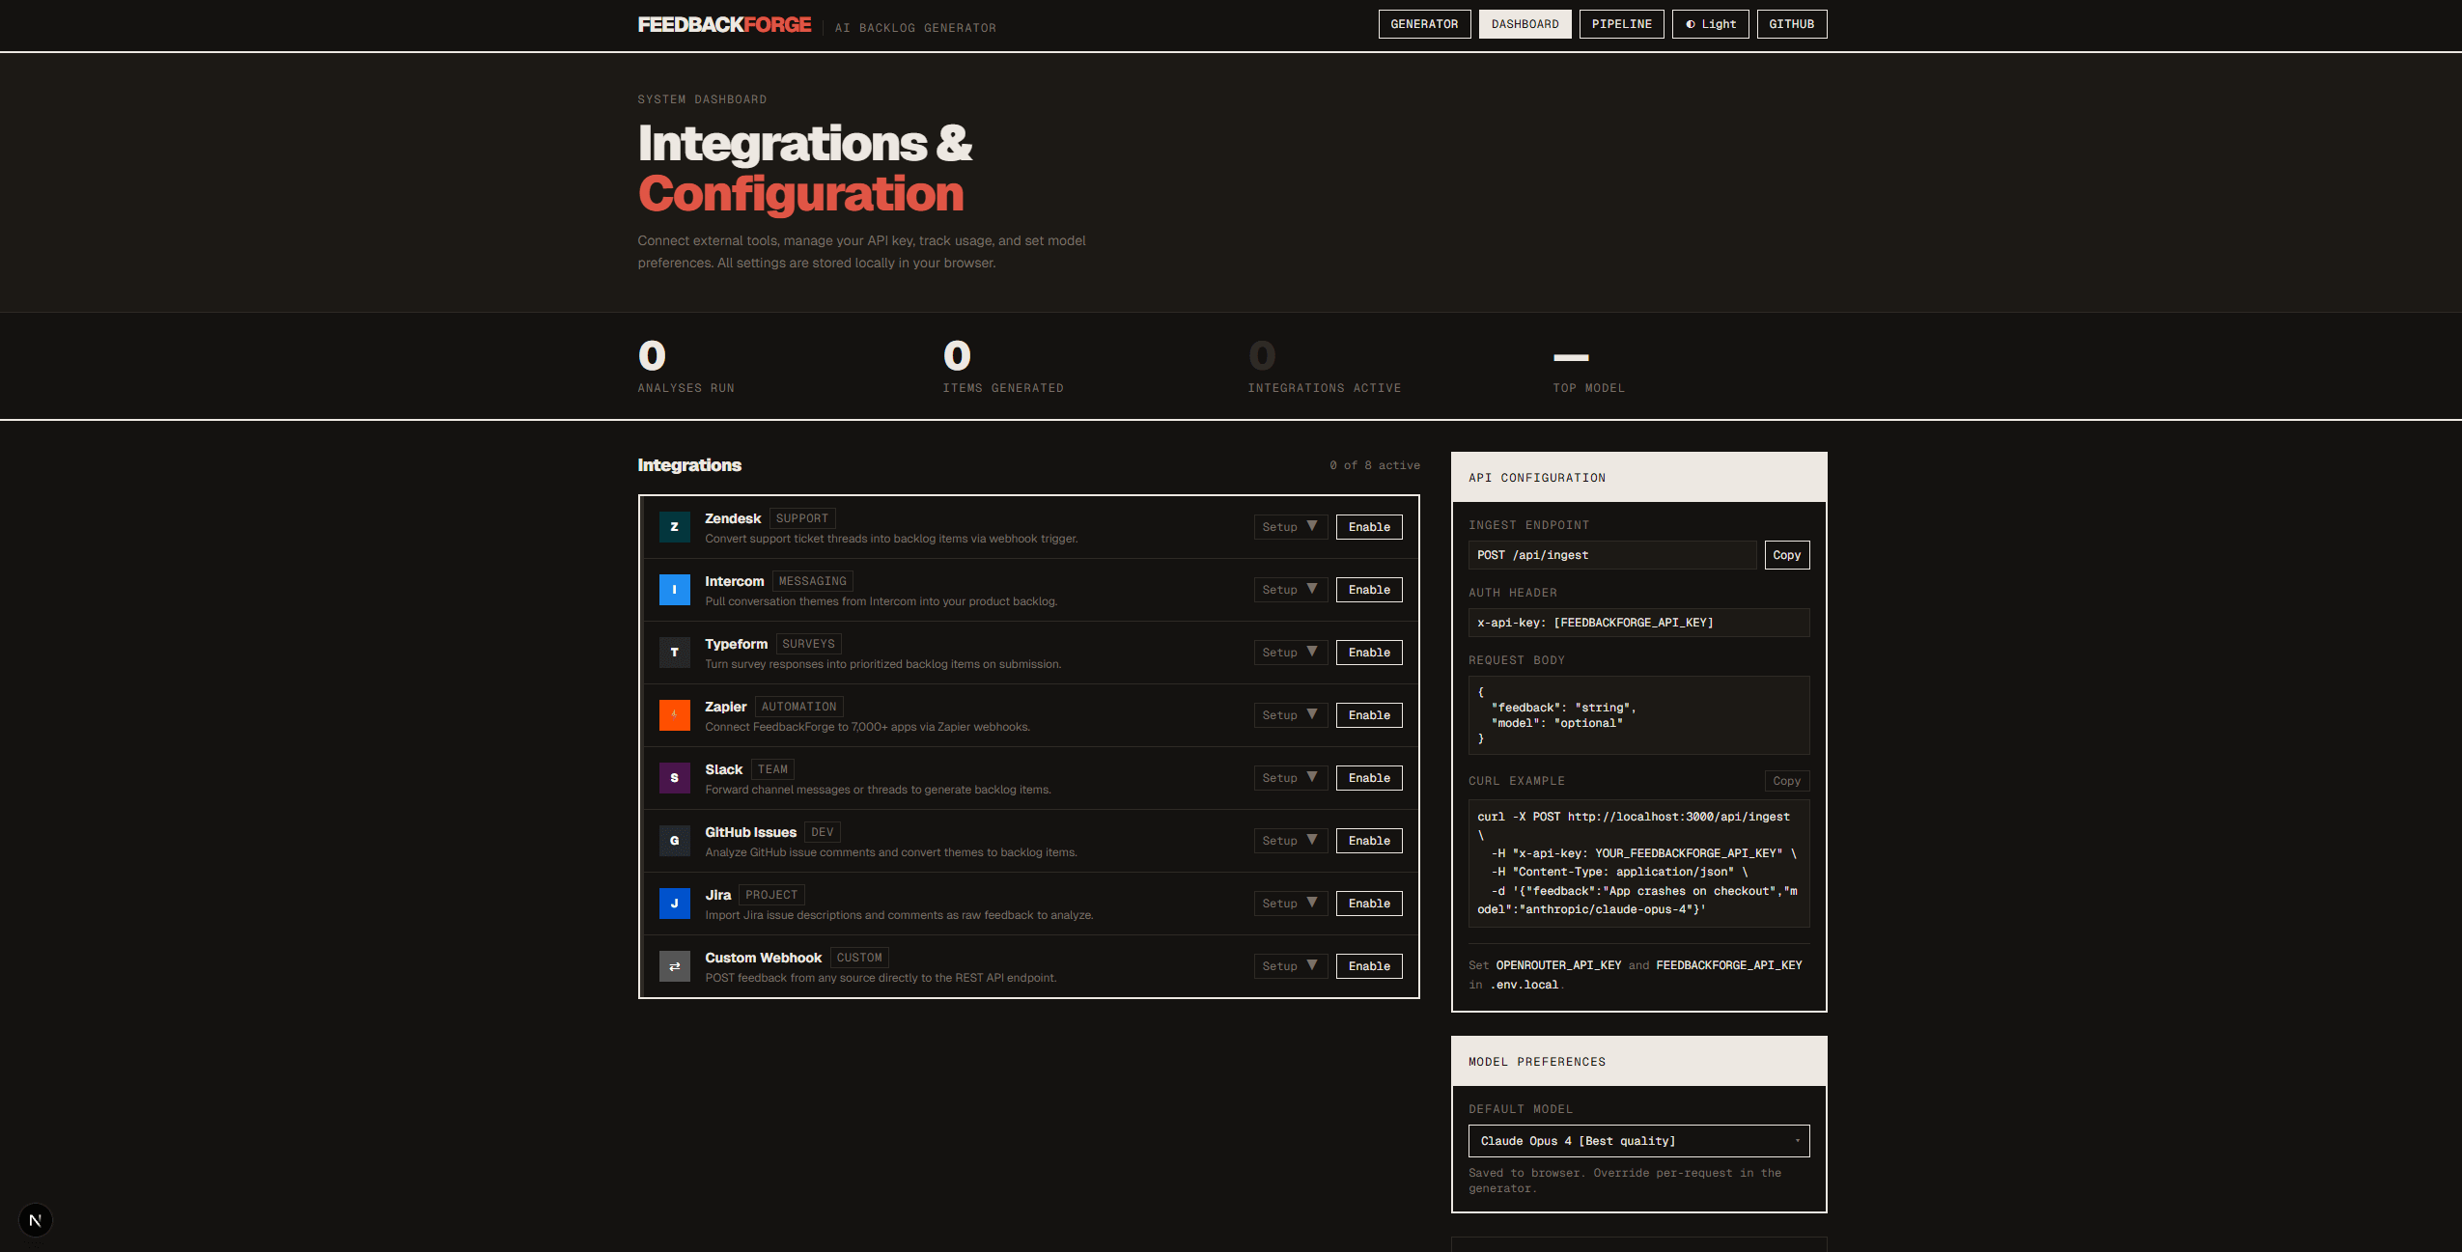Open the Setup dropdown for Intercom
Viewport: 2462px width, 1252px height.
(x=1289, y=590)
